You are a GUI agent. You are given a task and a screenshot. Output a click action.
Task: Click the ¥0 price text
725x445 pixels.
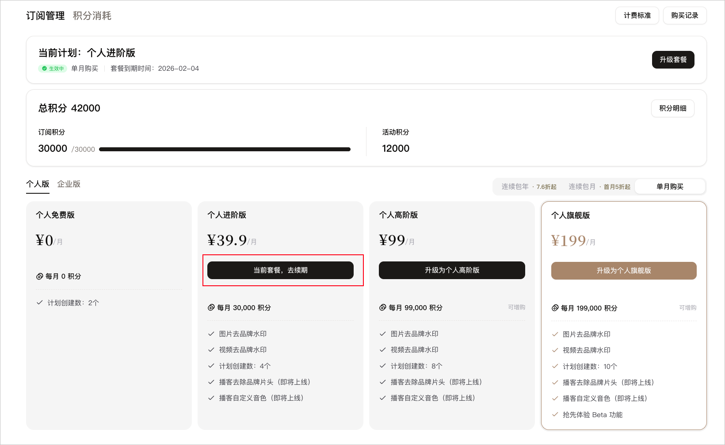[x=45, y=241]
